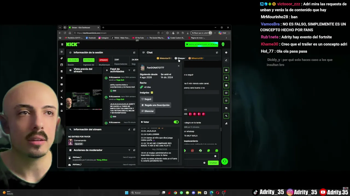Click the Seguir button
The width and height of the screenshot is (350, 196).
[146, 99]
